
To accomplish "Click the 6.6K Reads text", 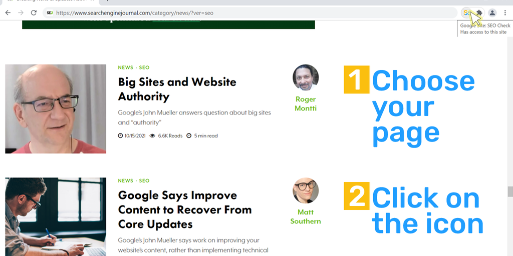I will tap(170, 136).
